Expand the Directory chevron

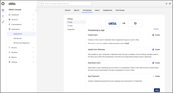pos(33,20)
